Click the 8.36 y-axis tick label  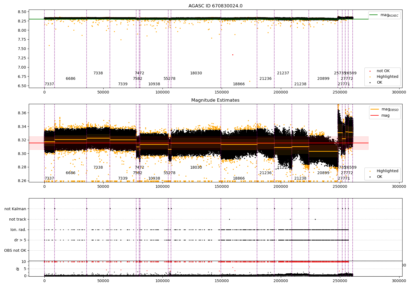22,113
